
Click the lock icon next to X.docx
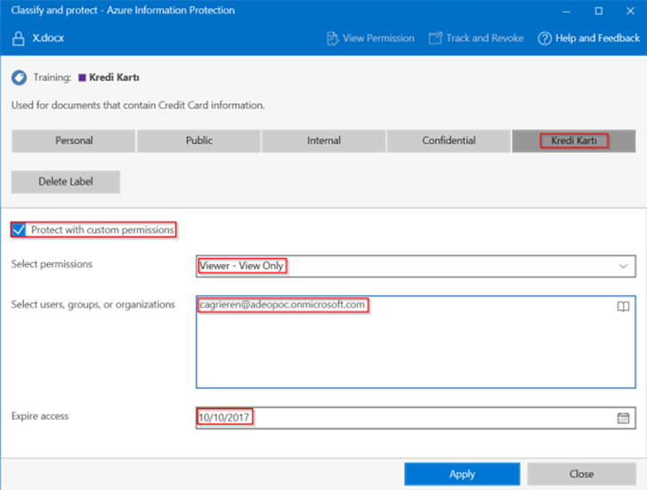(18, 38)
